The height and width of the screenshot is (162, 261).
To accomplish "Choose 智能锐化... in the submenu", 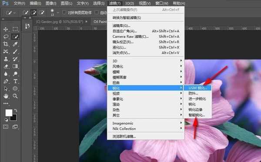I will click(197, 115).
